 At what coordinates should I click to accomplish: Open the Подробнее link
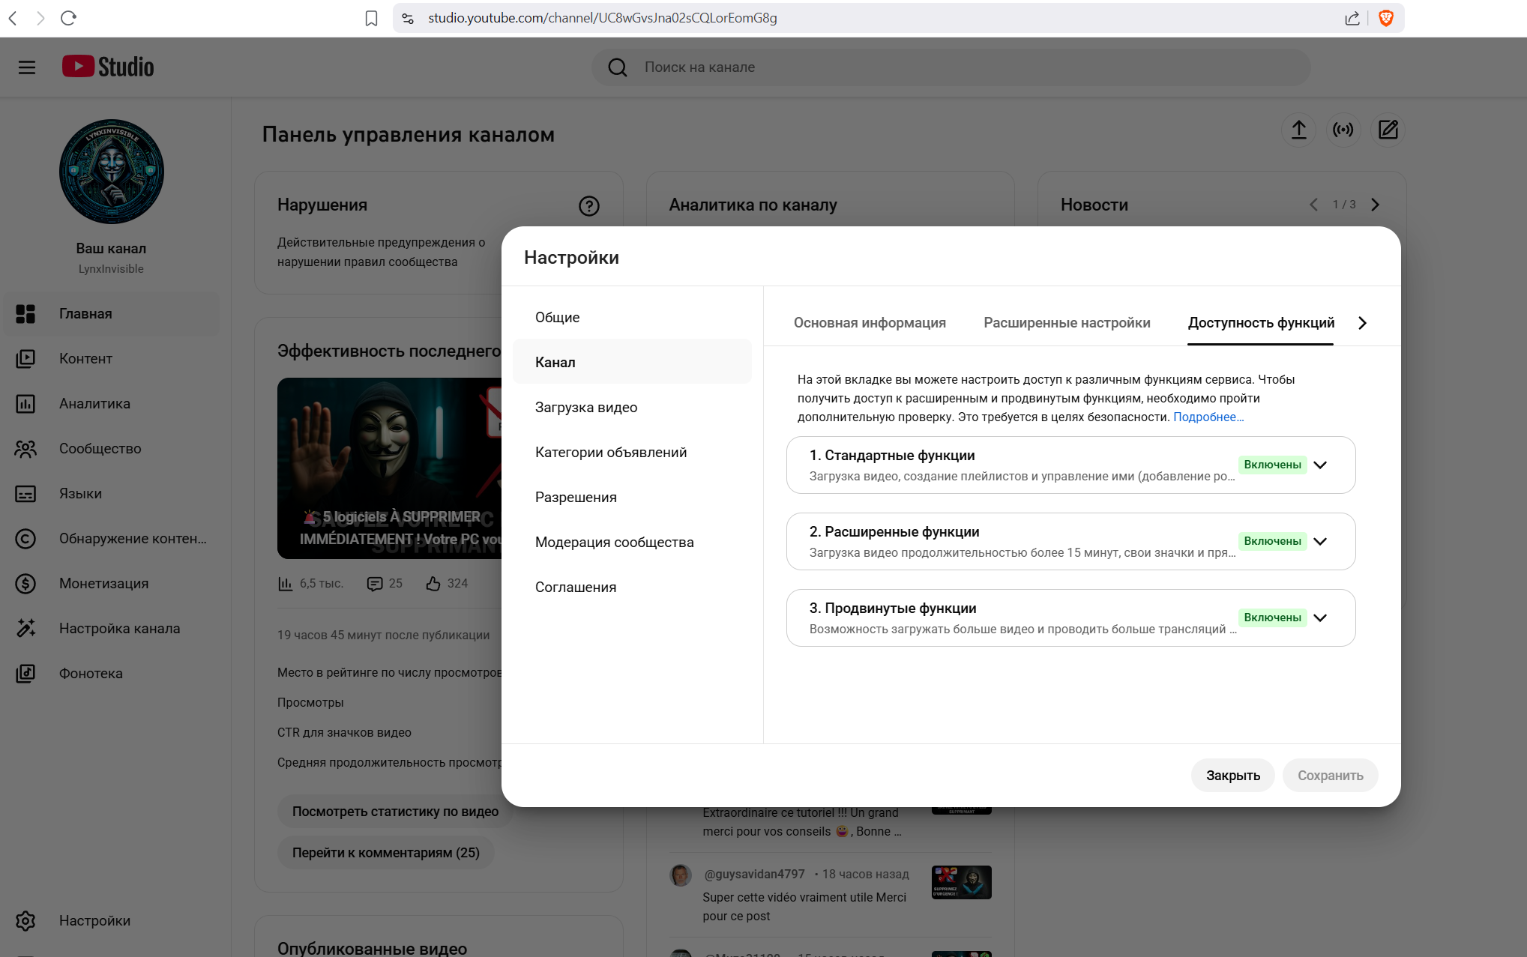tap(1208, 417)
